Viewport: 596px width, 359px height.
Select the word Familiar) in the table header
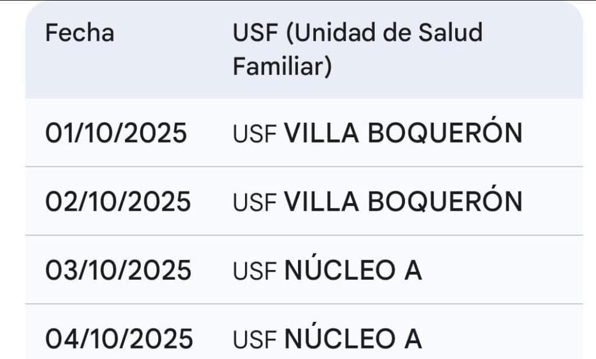pyautogui.click(x=282, y=67)
